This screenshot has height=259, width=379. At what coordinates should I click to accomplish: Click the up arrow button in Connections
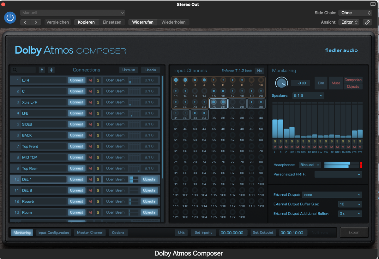click(42, 70)
